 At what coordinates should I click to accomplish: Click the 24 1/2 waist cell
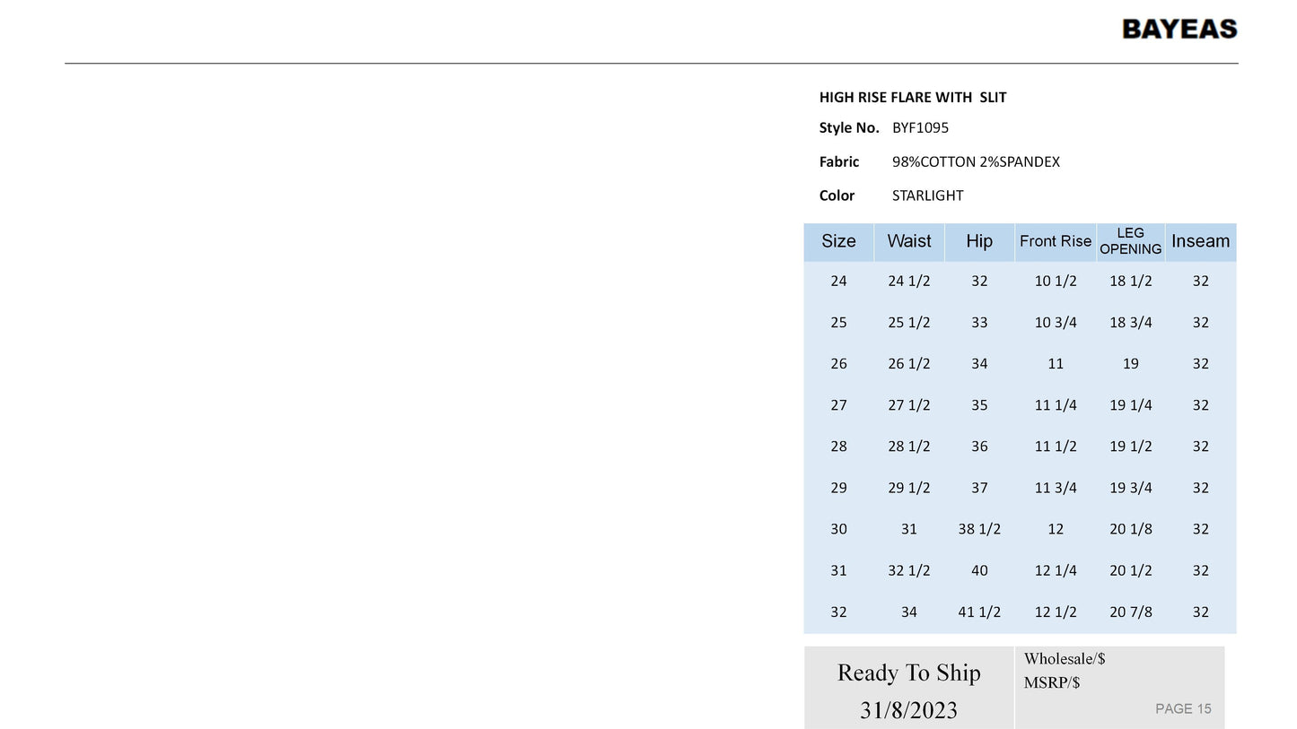[908, 282]
